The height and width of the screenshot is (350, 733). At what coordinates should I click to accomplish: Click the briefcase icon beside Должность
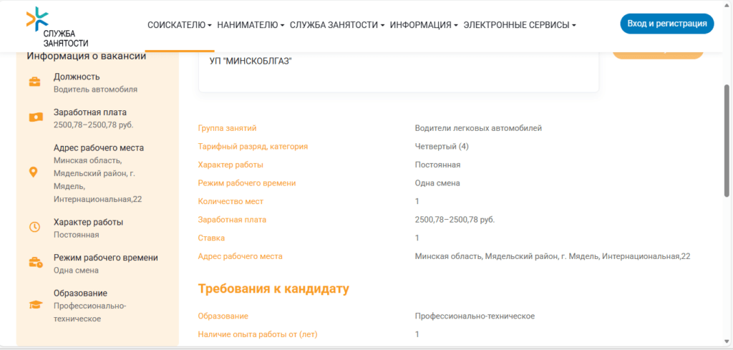click(34, 82)
